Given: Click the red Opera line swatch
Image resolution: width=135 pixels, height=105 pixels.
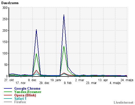Looking at the screenshot, I should 8,95.
